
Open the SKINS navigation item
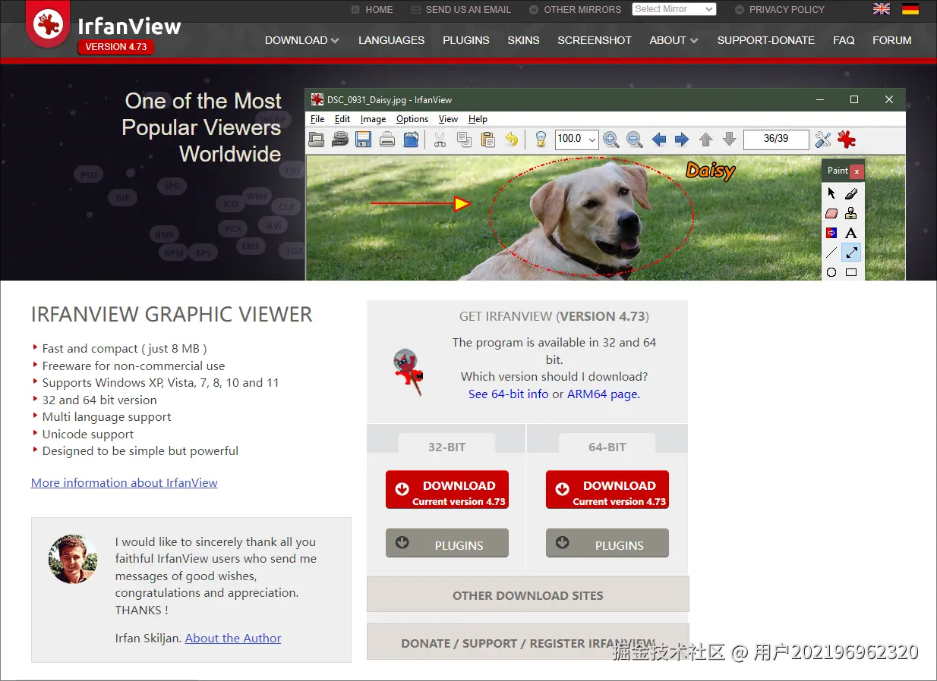point(524,40)
